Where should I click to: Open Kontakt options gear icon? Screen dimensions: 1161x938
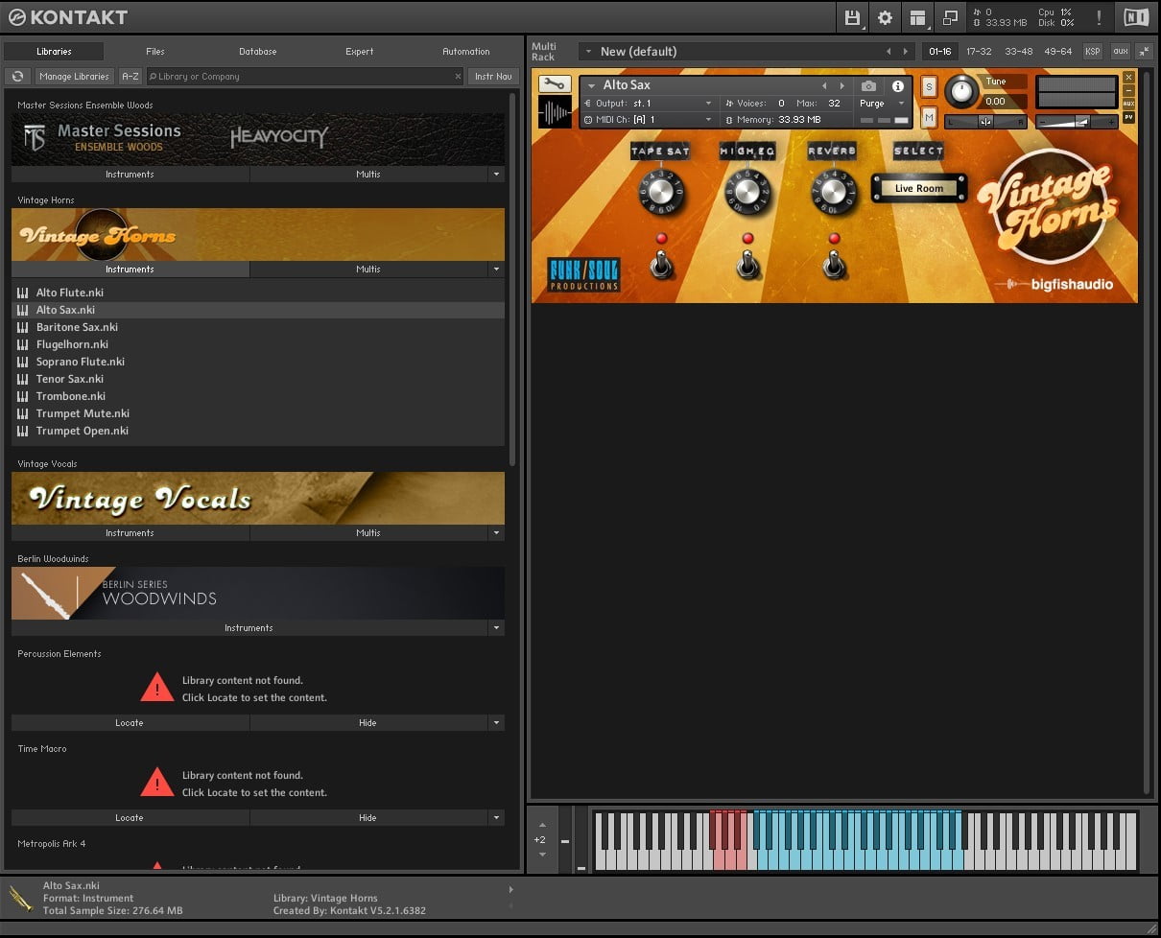click(x=885, y=17)
